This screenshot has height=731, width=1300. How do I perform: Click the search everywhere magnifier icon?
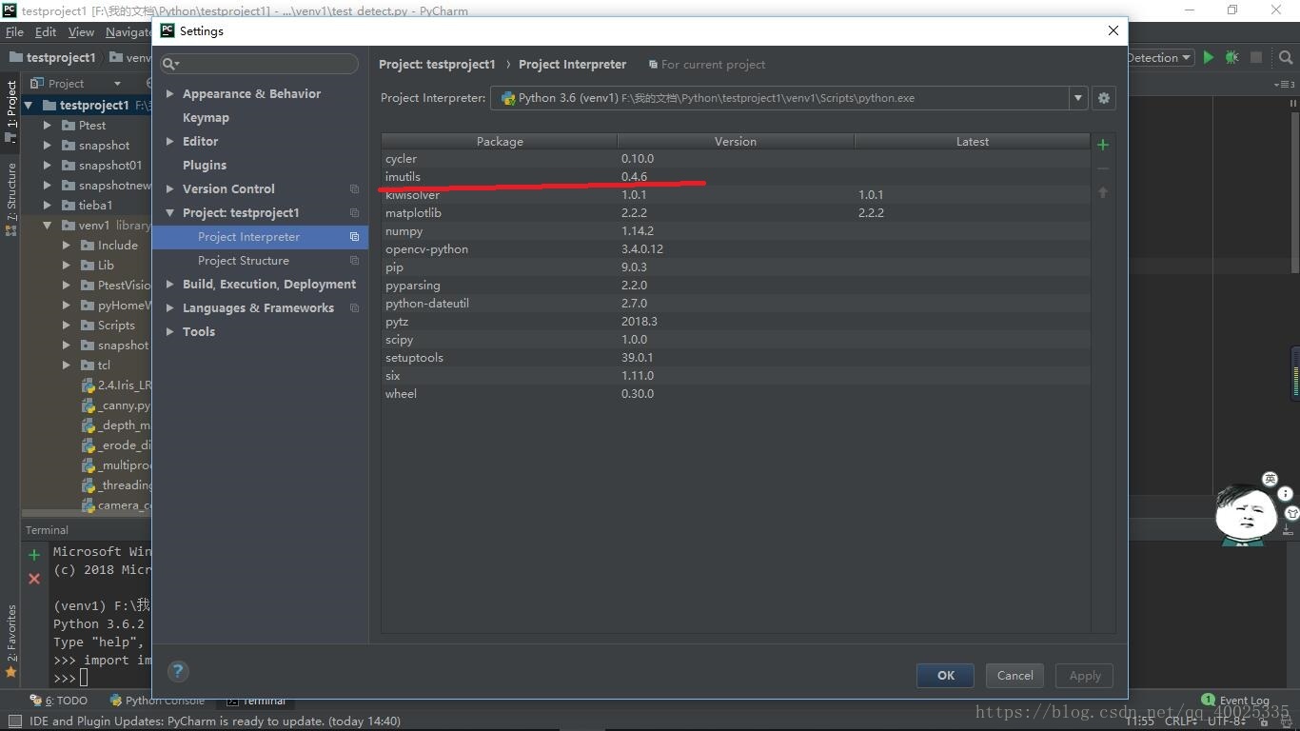tap(1285, 57)
